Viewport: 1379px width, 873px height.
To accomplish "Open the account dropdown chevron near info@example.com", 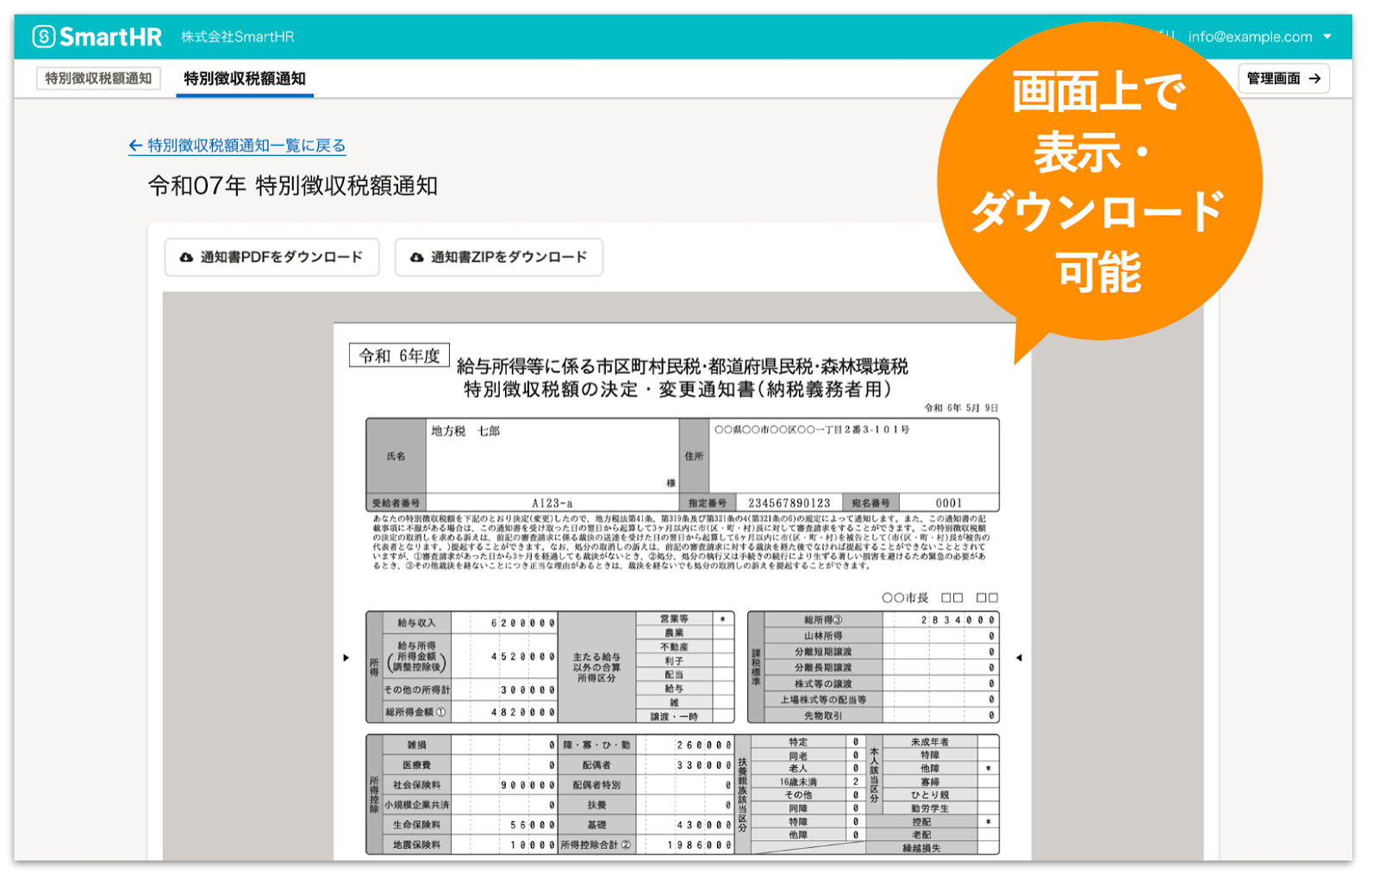I will tap(1328, 37).
